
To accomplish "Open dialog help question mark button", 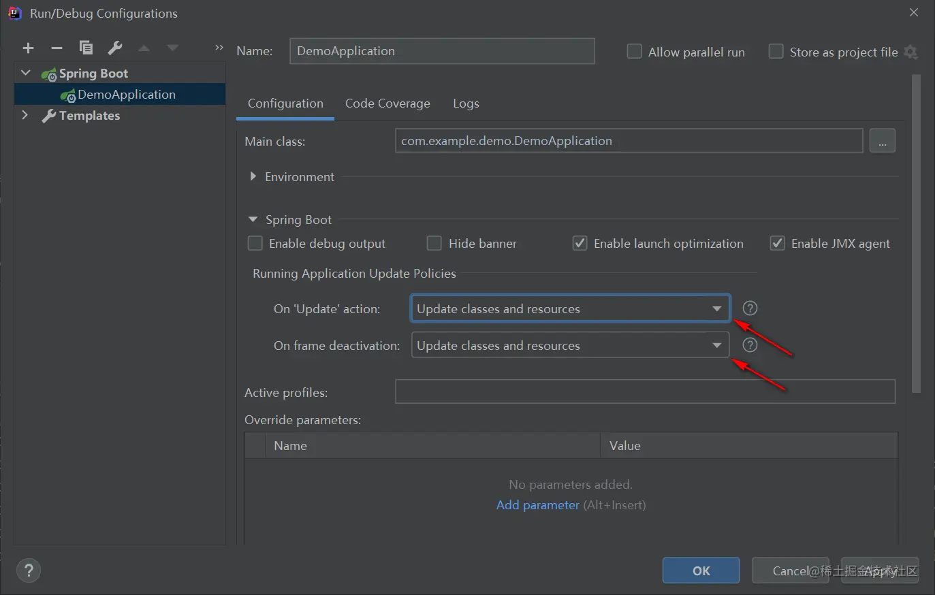I will coord(29,570).
